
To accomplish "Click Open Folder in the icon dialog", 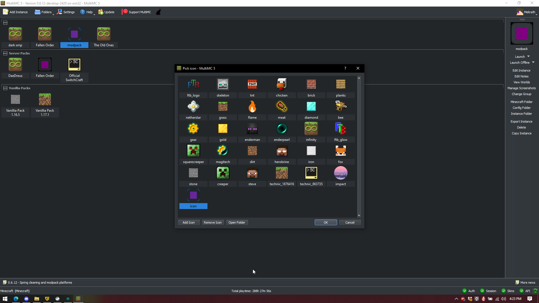I will 237,222.
